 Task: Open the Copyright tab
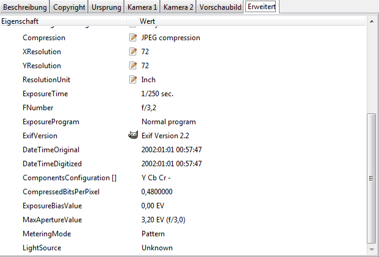tap(69, 7)
